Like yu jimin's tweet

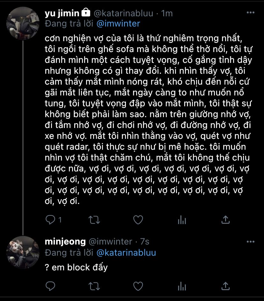[x=138, y=220]
